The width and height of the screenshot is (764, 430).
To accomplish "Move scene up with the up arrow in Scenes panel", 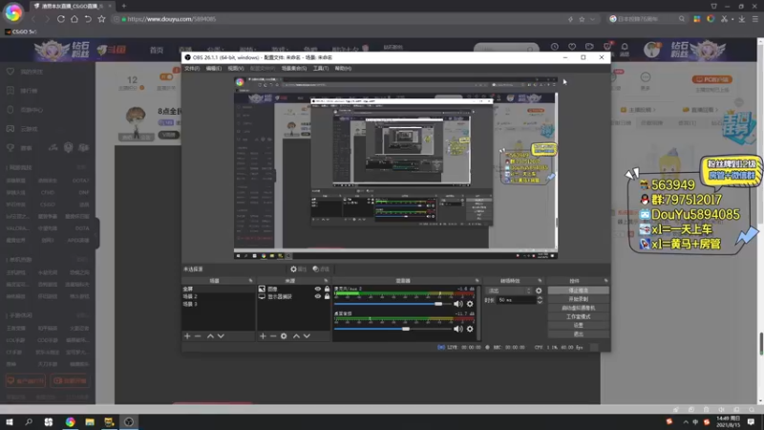I will [x=210, y=336].
